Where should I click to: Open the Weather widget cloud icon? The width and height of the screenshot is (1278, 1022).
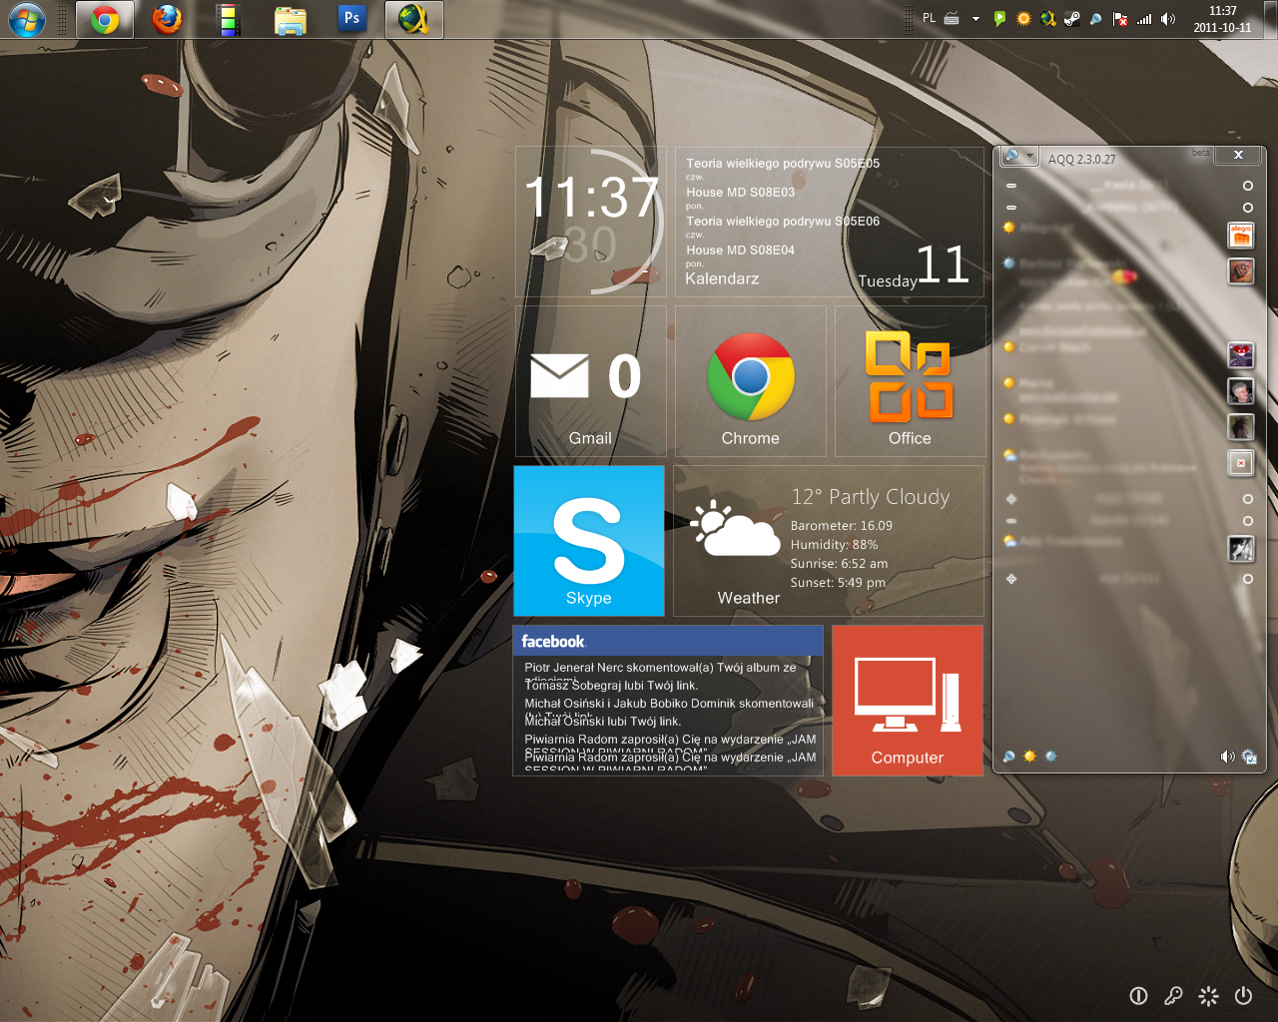(736, 529)
